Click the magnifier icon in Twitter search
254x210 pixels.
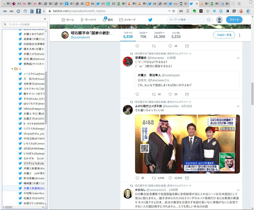(x=209, y=20)
